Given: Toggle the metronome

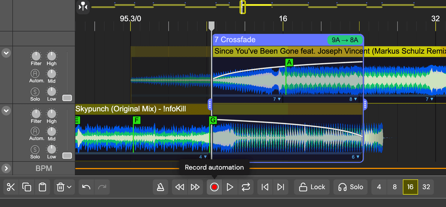Looking at the screenshot, I should [160, 187].
